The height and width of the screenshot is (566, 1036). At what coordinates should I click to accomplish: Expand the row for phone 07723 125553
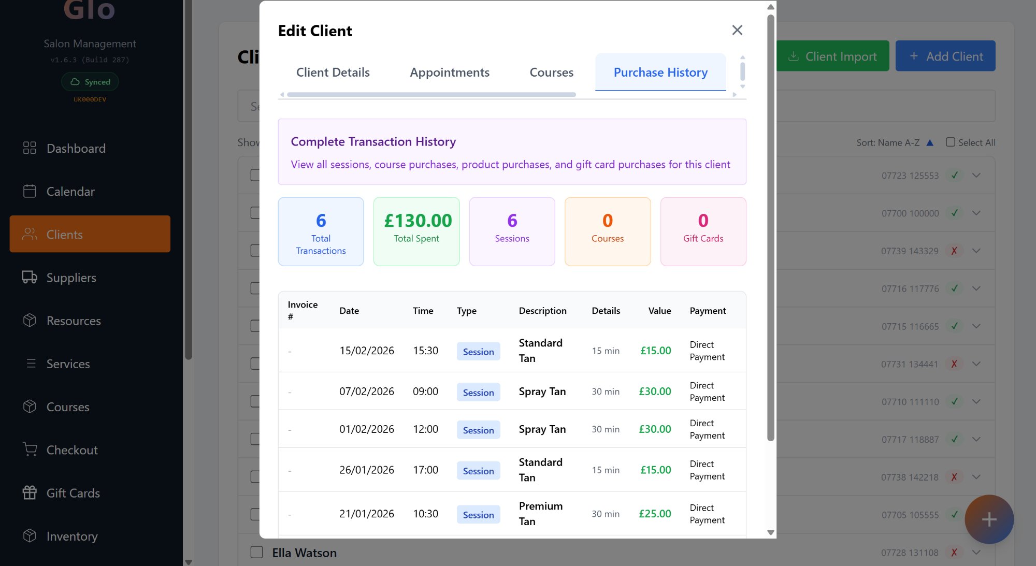click(x=976, y=175)
